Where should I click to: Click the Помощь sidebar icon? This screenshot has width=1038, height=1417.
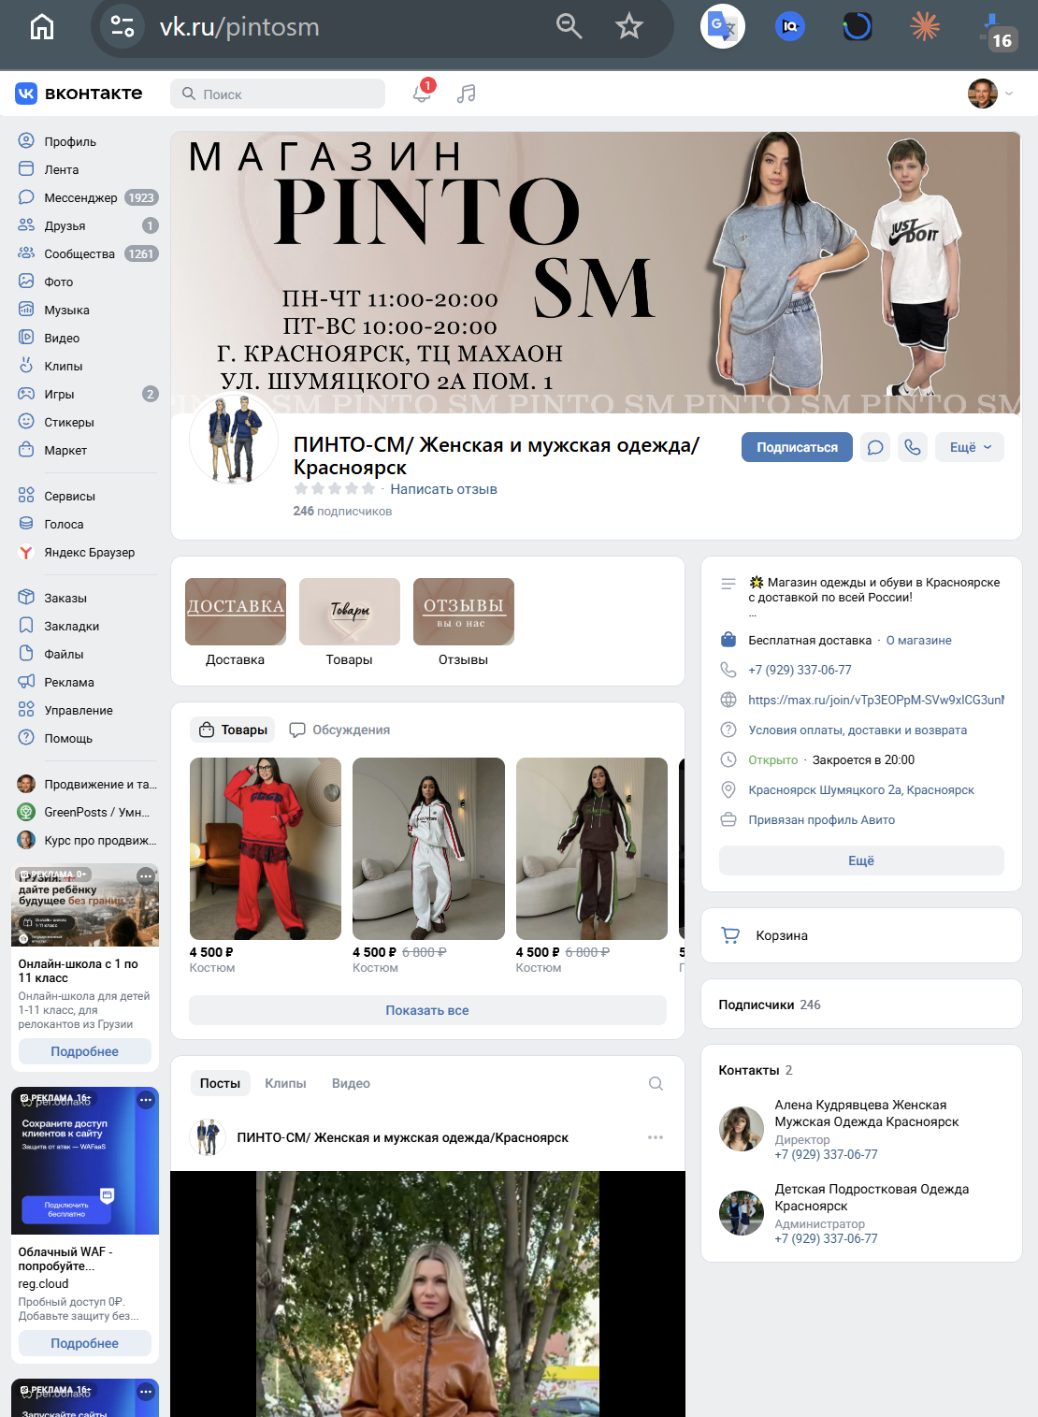pyautogui.click(x=26, y=738)
